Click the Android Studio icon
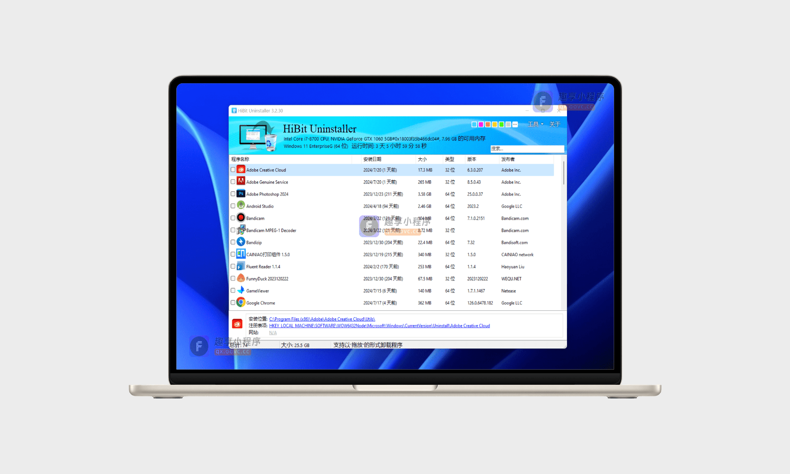Screen dimensions: 790x474 point(241,206)
